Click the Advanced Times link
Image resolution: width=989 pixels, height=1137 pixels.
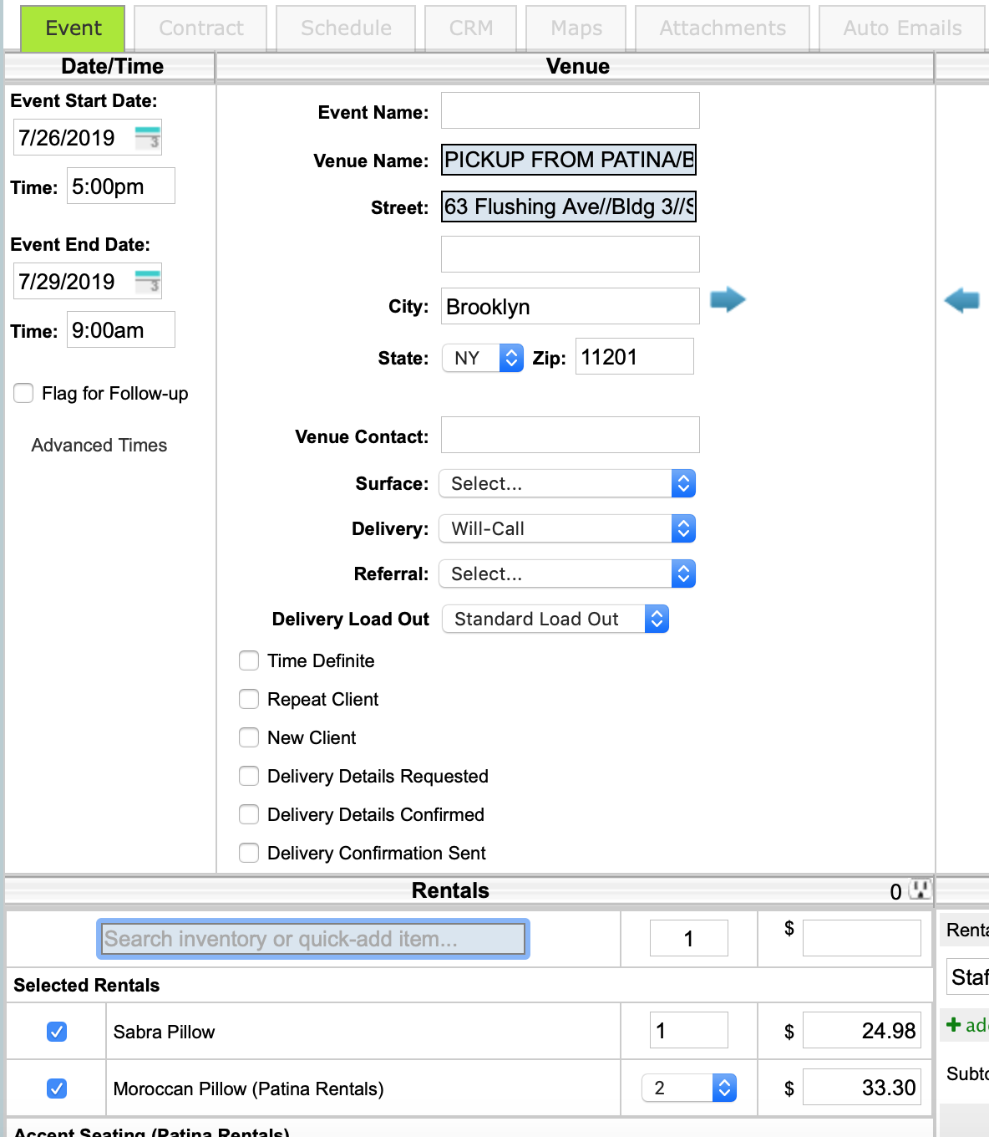tap(99, 446)
